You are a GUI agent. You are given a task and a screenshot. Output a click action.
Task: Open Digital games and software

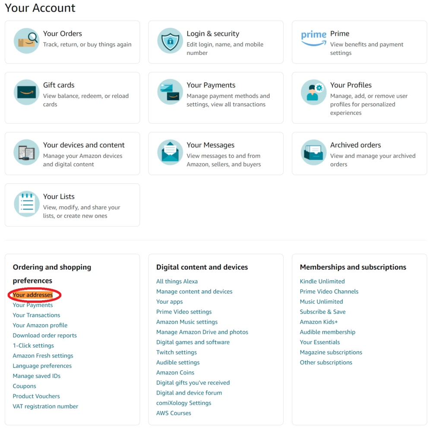click(193, 342)
